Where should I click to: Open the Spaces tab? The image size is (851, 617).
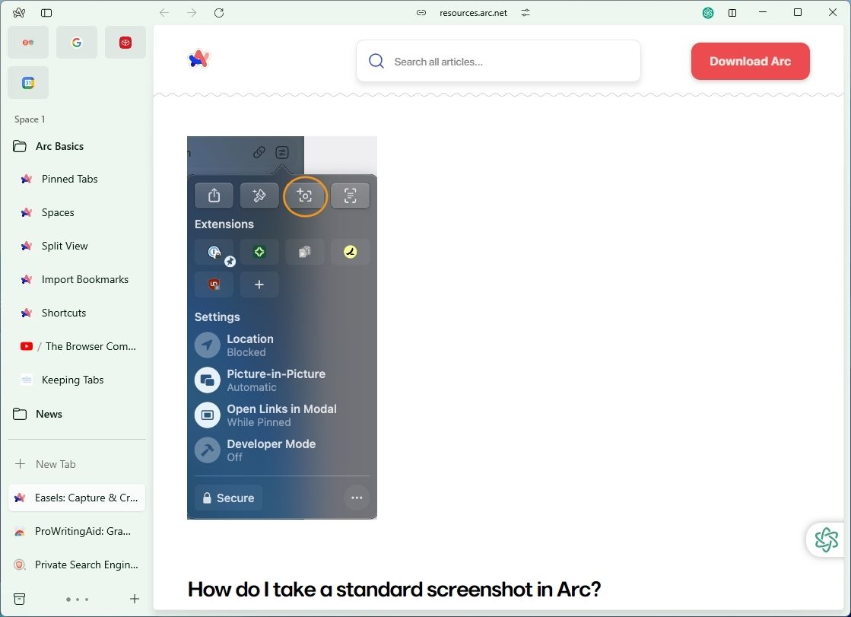pyautogui.click(x=77, y=212)
